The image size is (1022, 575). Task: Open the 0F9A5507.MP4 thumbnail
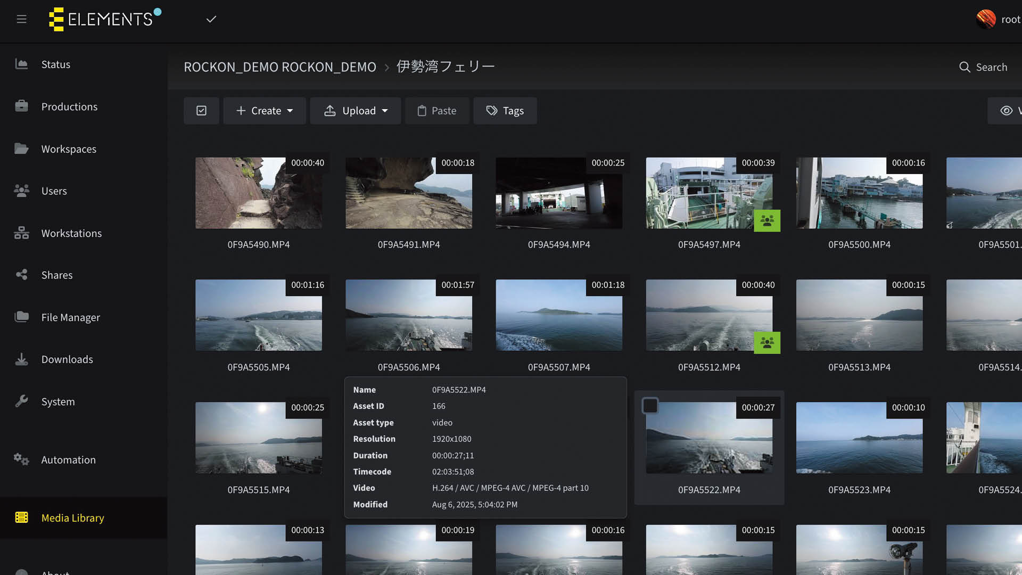coord(559,315)
